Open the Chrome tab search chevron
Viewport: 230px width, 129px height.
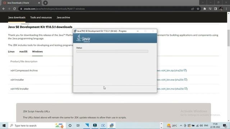[203, 3]
